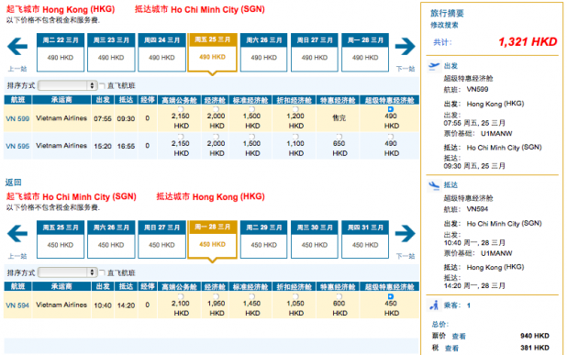
Task: Click the return next-dates right arrow
Action: pos(405,234)
